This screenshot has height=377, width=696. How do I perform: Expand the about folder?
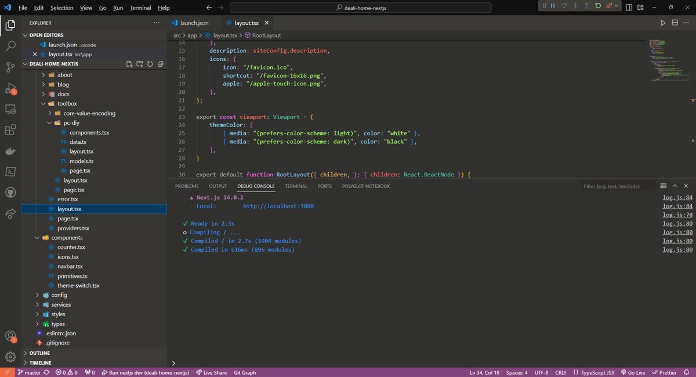(x=43, y=75)
